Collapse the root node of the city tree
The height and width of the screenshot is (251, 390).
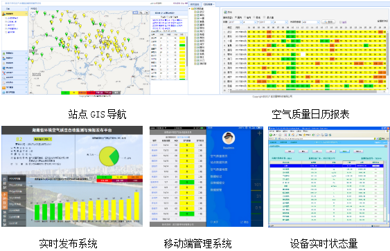[190, 9]
